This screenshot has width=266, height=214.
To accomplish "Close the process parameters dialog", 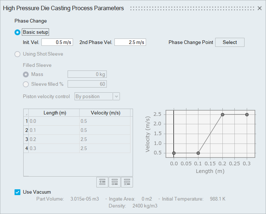I will pyautogui.click(x=259, y=8).
